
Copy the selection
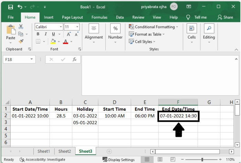[21, 34]
